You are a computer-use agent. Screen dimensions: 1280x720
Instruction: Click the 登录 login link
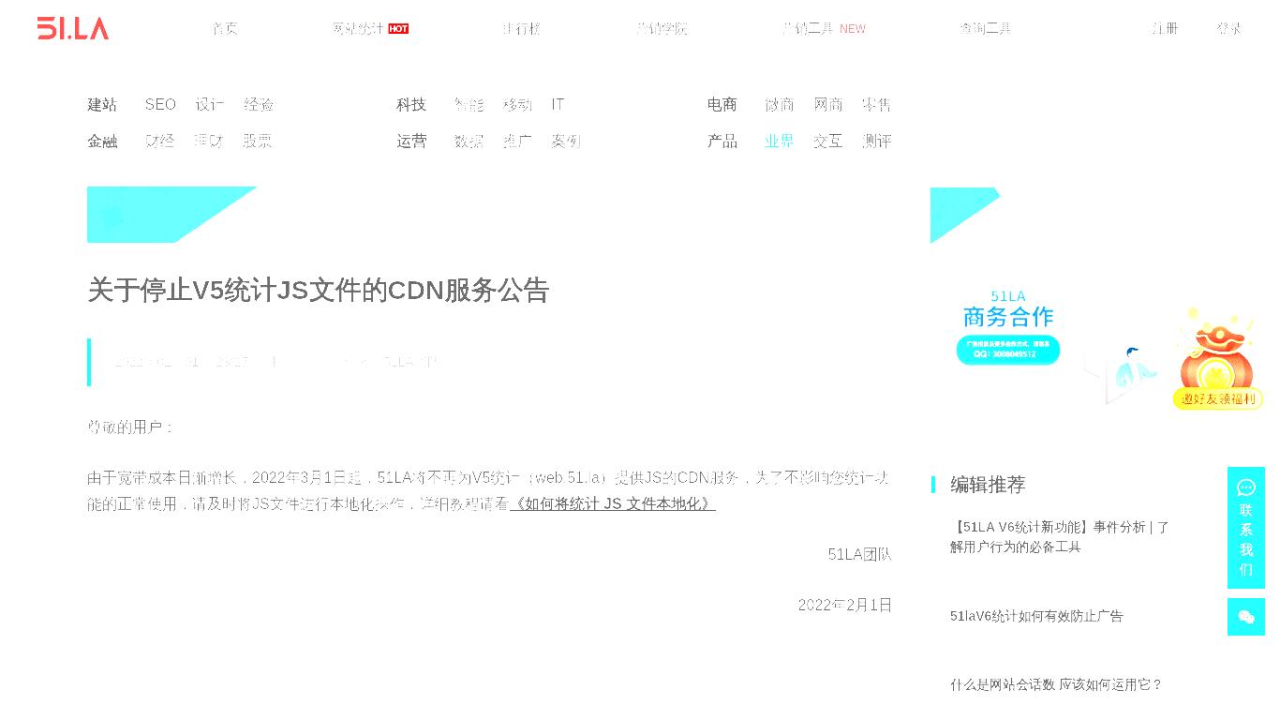coord(1229,28)
